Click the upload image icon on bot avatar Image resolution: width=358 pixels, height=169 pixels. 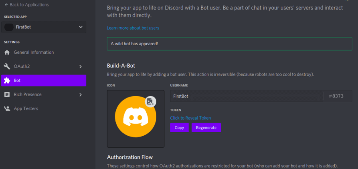tap(150, 101)
